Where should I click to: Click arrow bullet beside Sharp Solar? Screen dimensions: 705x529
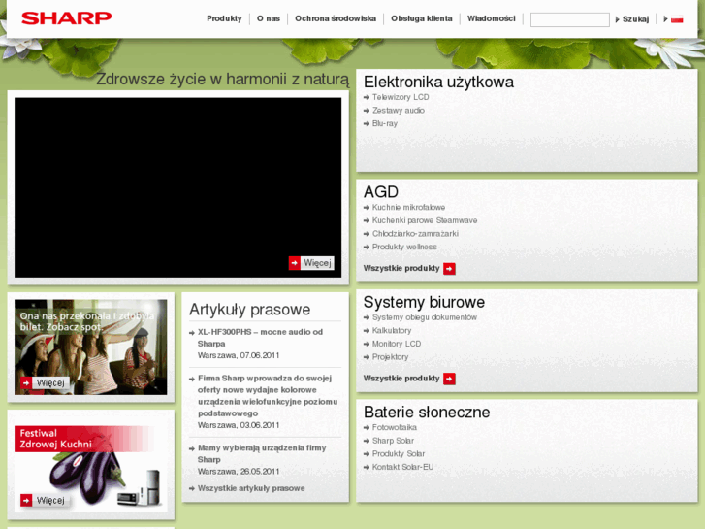coord(367,441)
